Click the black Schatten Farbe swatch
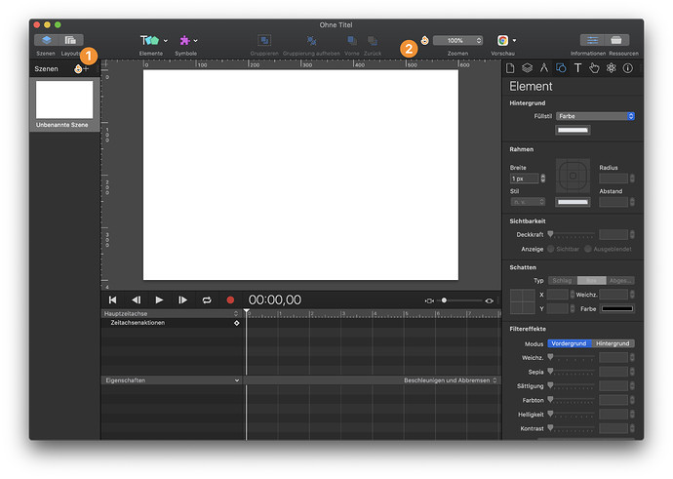This screenshot has width=673, height=479. pyautogui.click(x=617, y=308)
